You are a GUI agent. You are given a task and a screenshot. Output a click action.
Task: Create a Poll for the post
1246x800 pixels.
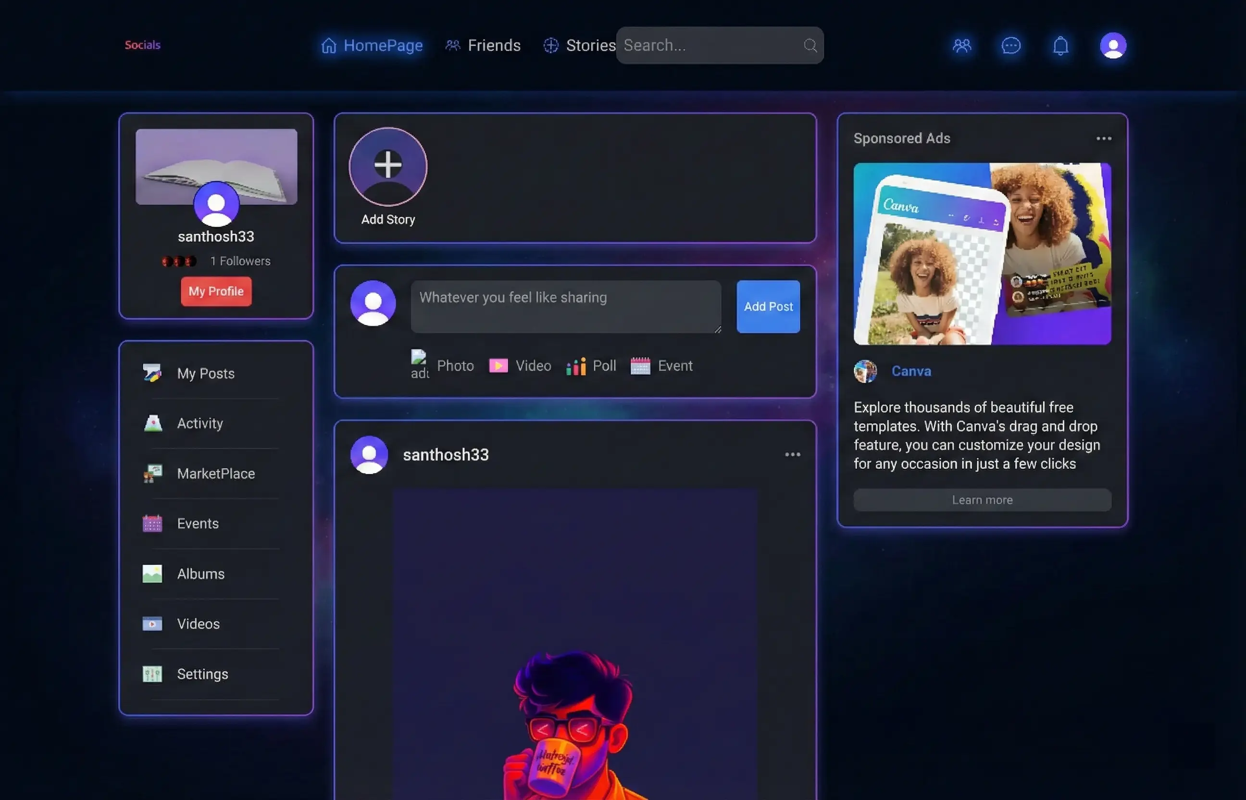591,366
